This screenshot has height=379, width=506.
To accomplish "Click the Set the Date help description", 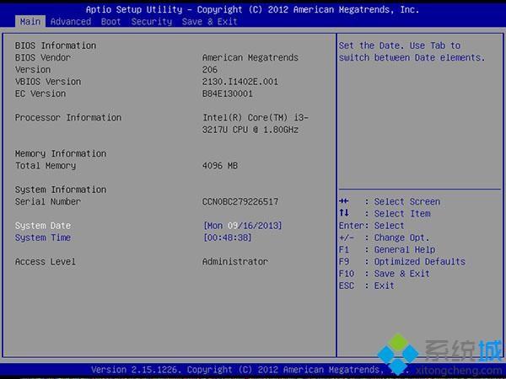I will (412, 51).
